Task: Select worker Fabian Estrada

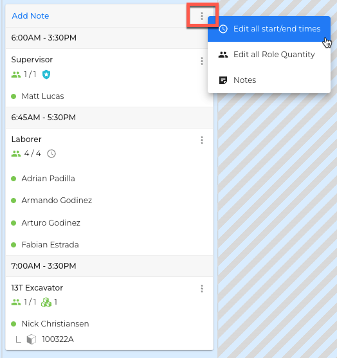Action: tap(50, 245)
